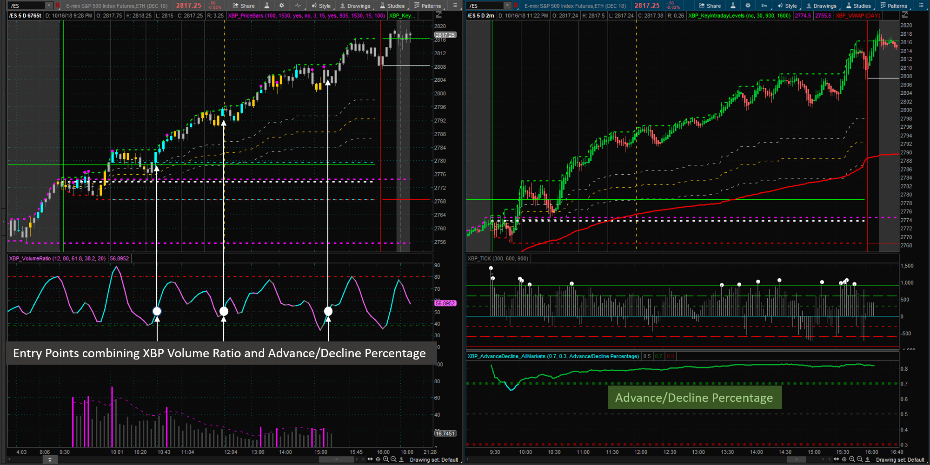Screen dimensions: 930x465
Task: Open the flask icon in left chart toolbar
Action: [x=267, y=6]
